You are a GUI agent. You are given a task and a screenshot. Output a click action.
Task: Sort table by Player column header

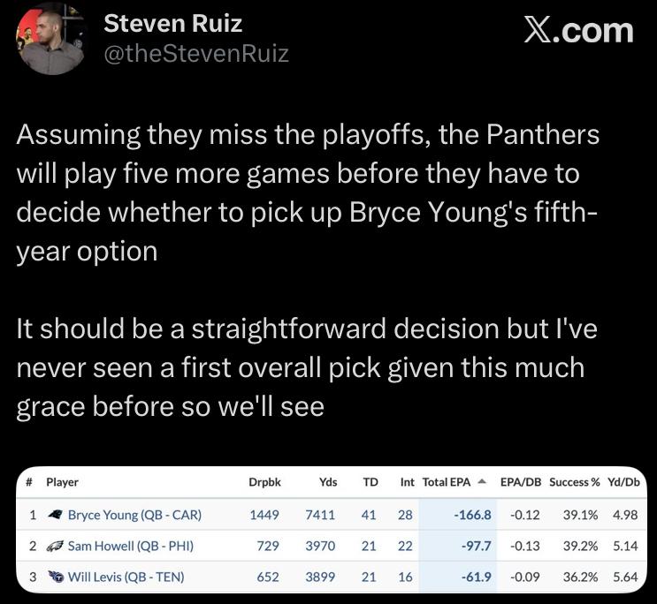pos(62,482)
